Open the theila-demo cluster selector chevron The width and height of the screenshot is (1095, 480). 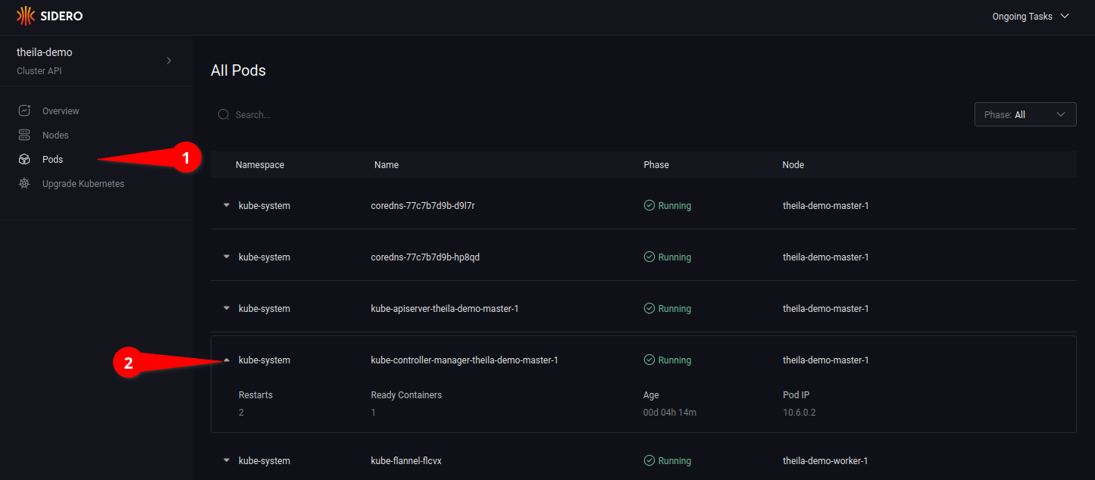coord(169,61)
